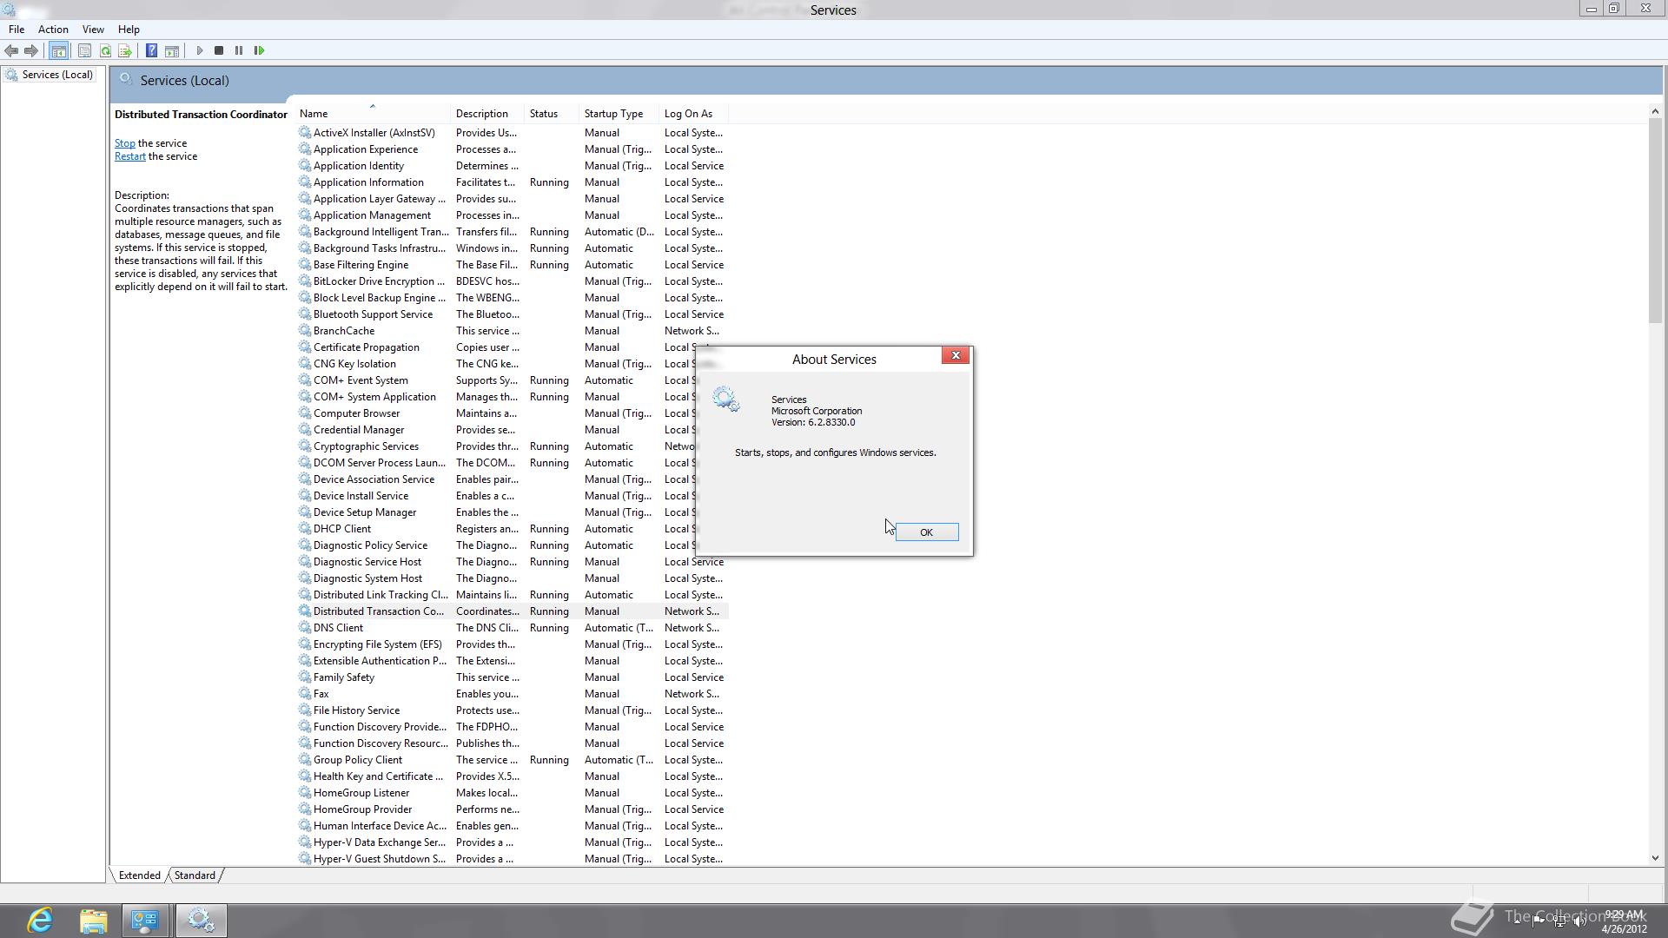Open the Help menu
This screenshot has width=1668, height=938.
(129, 29)
